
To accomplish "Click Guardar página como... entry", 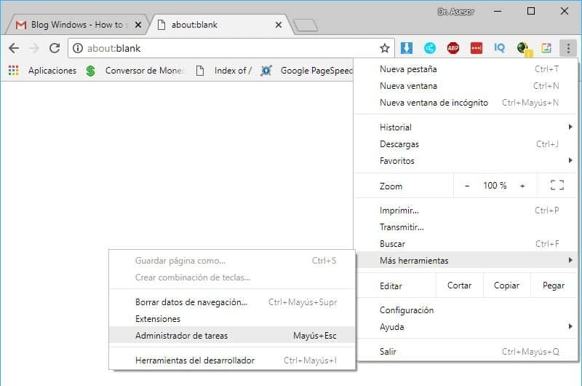I will click(232, 261).
